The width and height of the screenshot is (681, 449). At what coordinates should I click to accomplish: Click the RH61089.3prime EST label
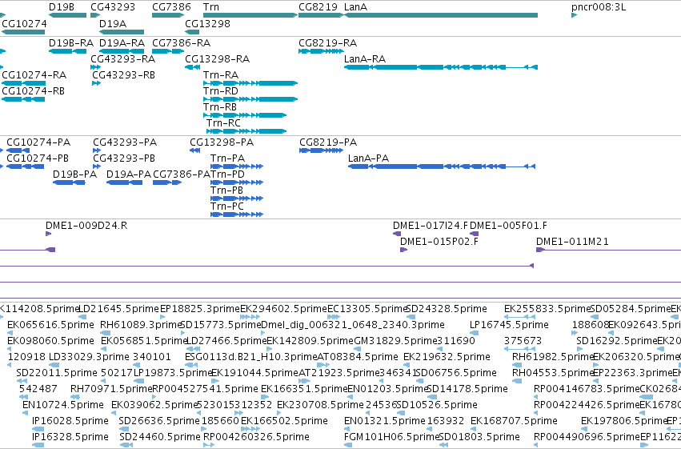pyautogui.click(x=140, y=325)
